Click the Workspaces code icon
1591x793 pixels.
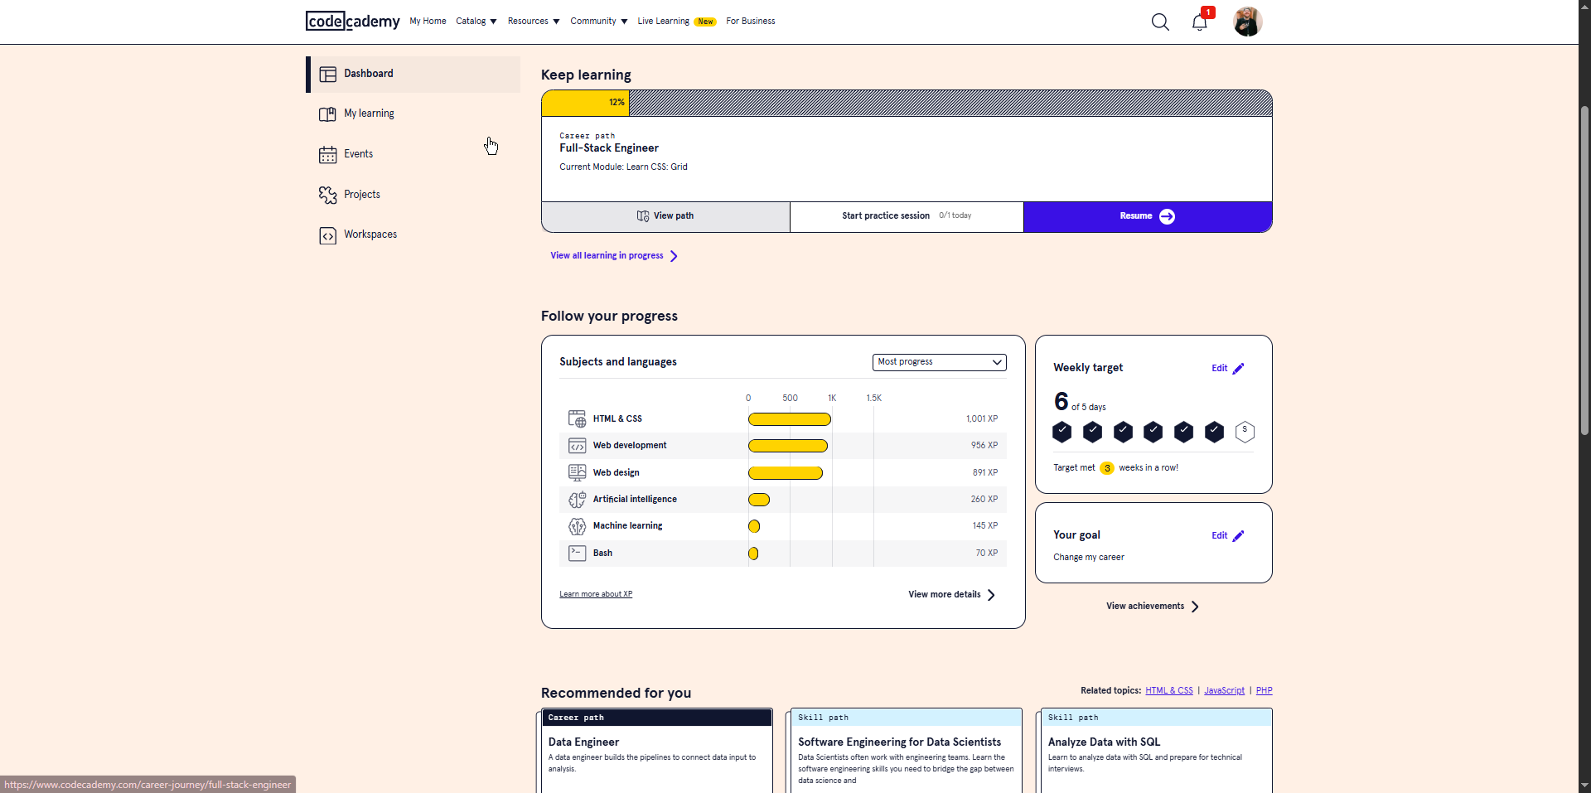327,235
